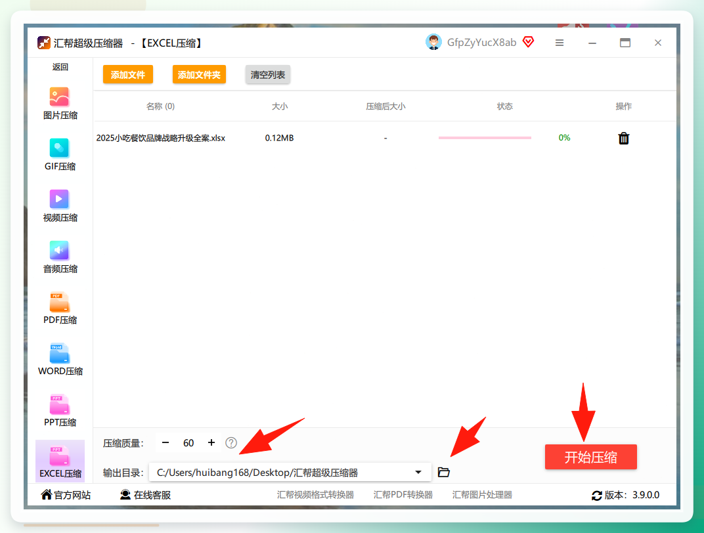Click the app logo in title bar
Viewport: 704px width, 533px height.
[x=43, y=43]
